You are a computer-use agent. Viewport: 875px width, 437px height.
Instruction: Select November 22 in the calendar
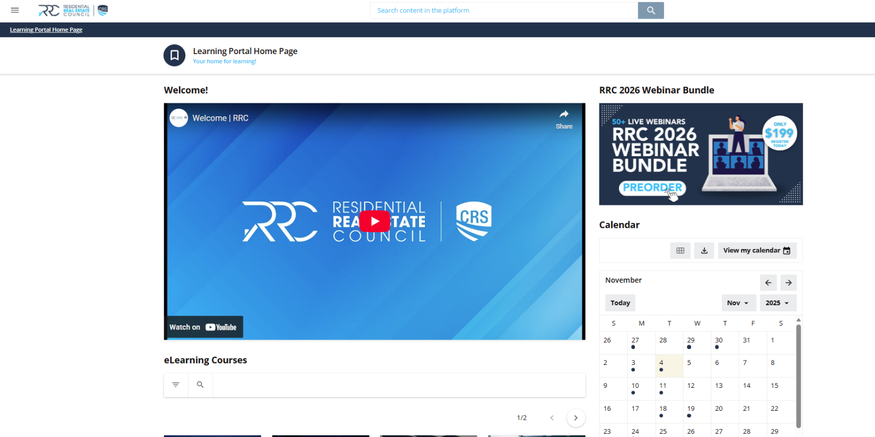point(781,411)
